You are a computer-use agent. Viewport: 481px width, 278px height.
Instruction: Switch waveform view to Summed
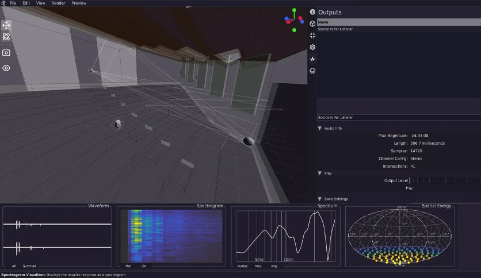point(29,266)
